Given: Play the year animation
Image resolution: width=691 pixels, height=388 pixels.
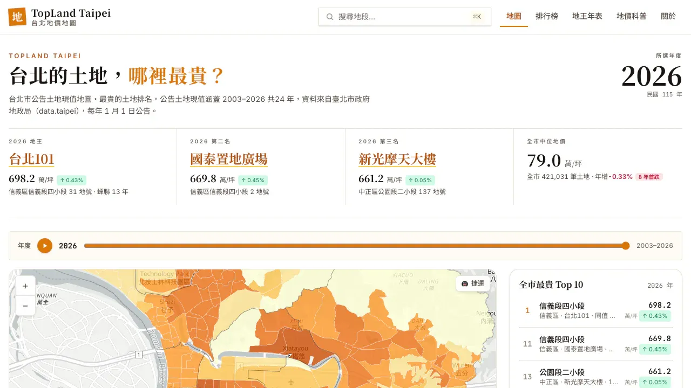Looking at the screenshot, I should point(45,246).
